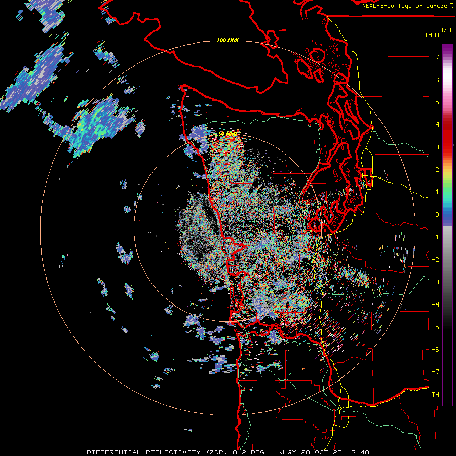Screen dimensions: 456x456
Task: Click the -5 value on the color scale
Action: (x=435, y=327)
